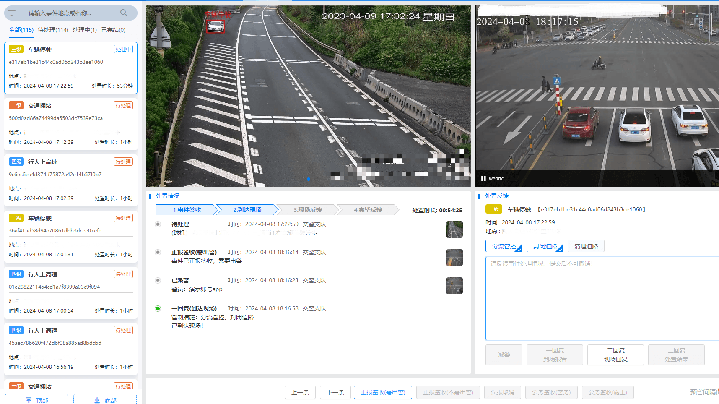719x404 pixels.
Task: Click the carousel dot on left camera image
Action: [308, 179]
